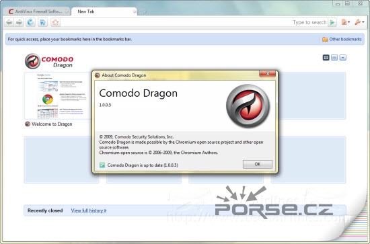Open the Welcome to Dragon thumbnail
Viewport: 370px width, 244px height.
tap(58, 95)
